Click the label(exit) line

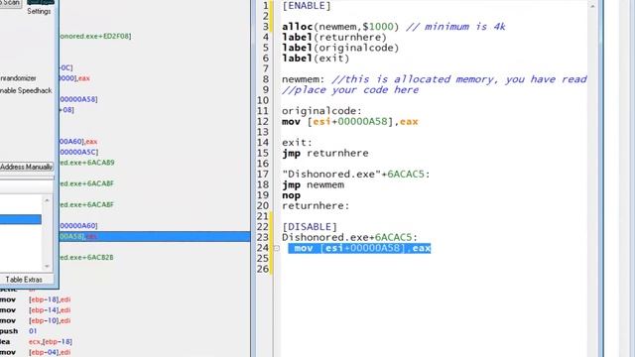(x=316, y=59)
